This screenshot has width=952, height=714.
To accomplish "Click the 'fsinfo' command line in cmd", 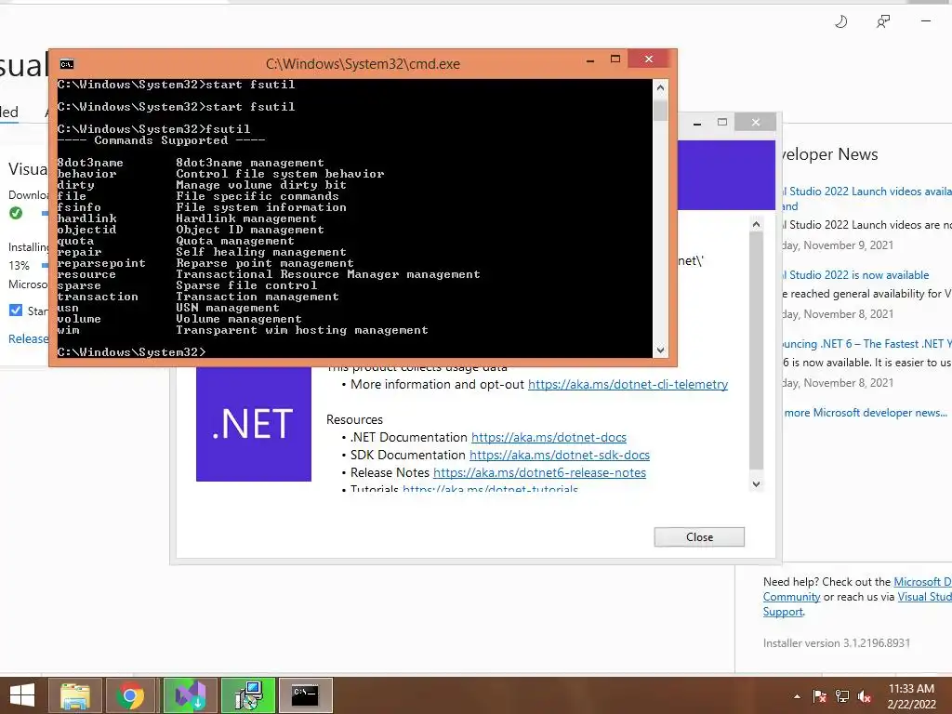I will coord(202,207).
